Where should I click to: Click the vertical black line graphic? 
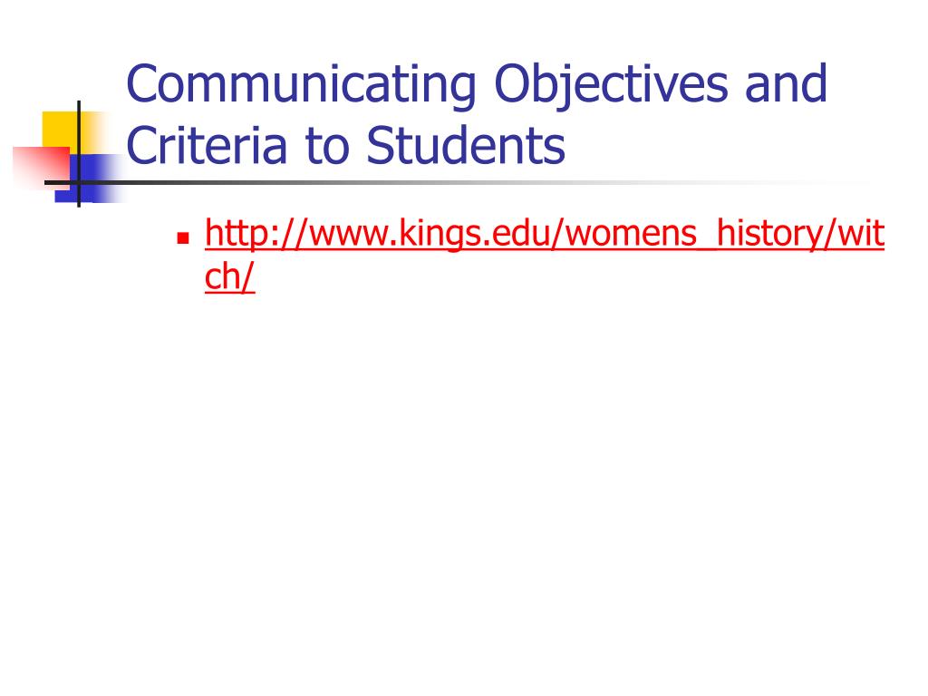click(79, 154)
